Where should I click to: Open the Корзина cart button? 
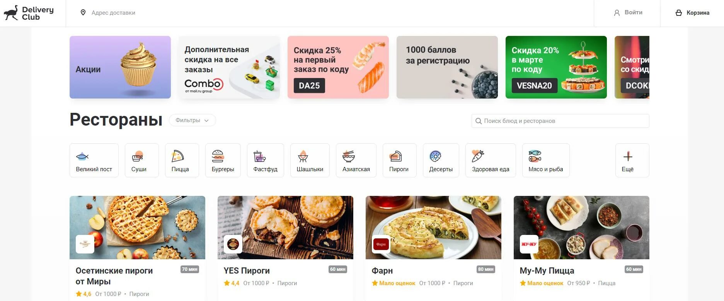pyautogui.click(x=692, y=13)
